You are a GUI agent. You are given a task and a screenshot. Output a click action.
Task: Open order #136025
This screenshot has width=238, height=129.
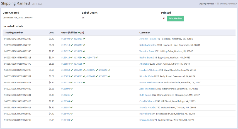pyautogui.click(x=91, y=70)
